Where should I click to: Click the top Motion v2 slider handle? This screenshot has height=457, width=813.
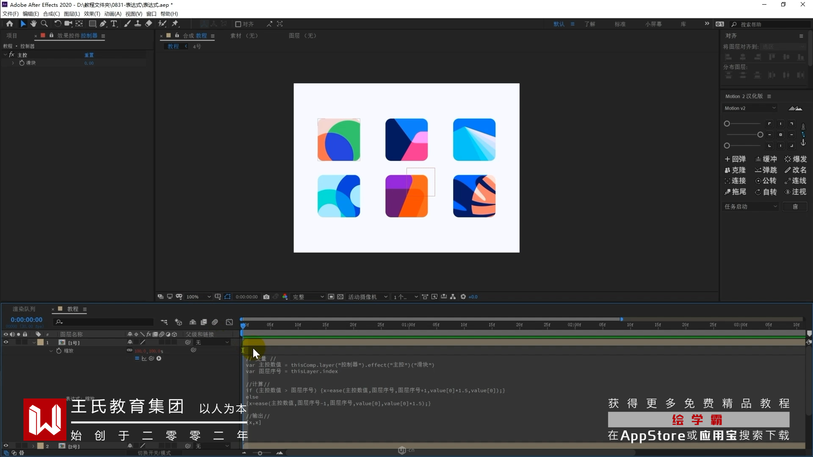(727, 124)
